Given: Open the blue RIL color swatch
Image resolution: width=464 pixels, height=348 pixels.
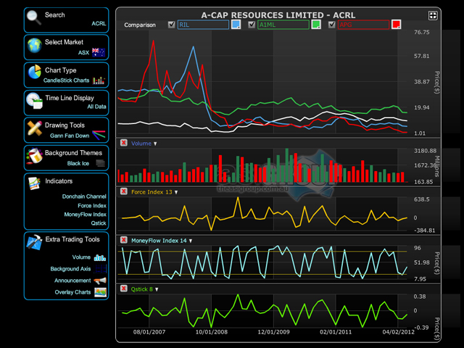Looking at the screenshot, I should coord(236,24).
